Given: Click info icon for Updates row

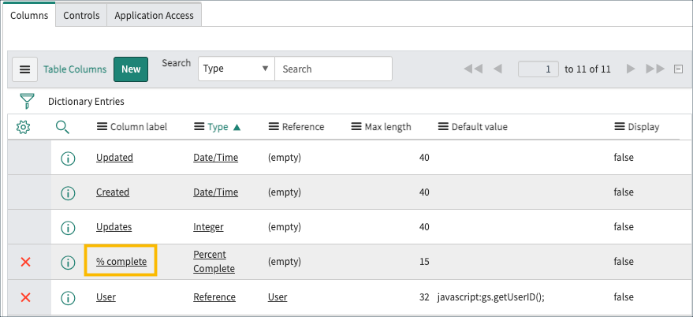Looking at the screenshot, I should point(68,227).
